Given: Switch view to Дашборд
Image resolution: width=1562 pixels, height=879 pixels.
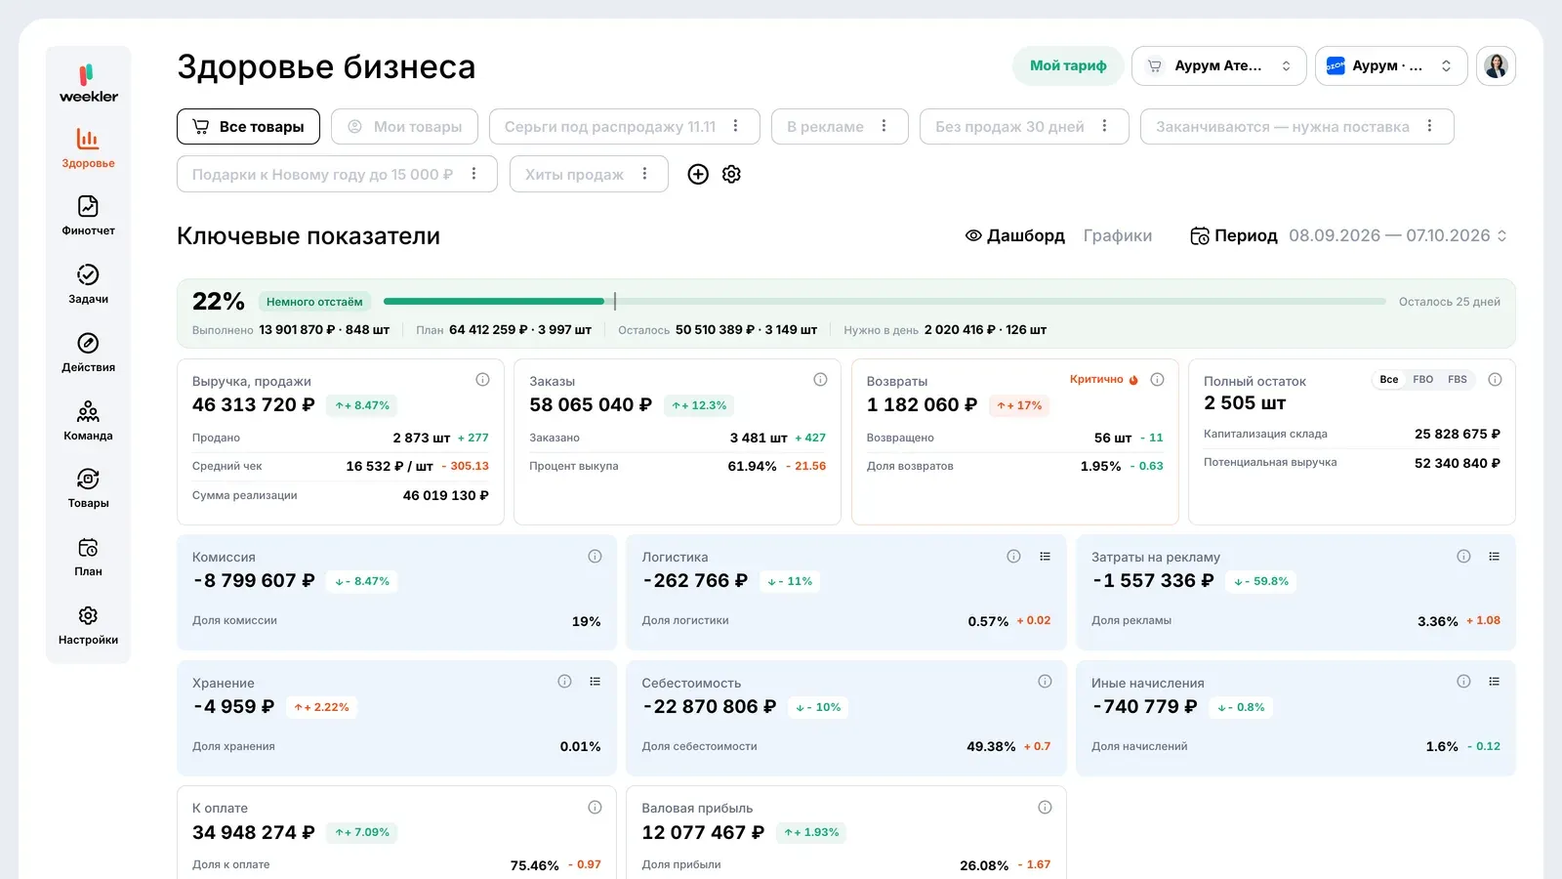Looking at the screenshot, I should (x=1015, y=235).
